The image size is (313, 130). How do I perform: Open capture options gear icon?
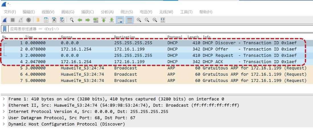coord(28,20)
